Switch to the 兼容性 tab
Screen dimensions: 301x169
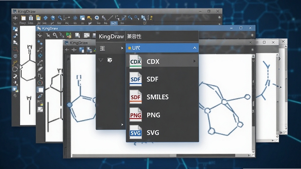(134, 36)
